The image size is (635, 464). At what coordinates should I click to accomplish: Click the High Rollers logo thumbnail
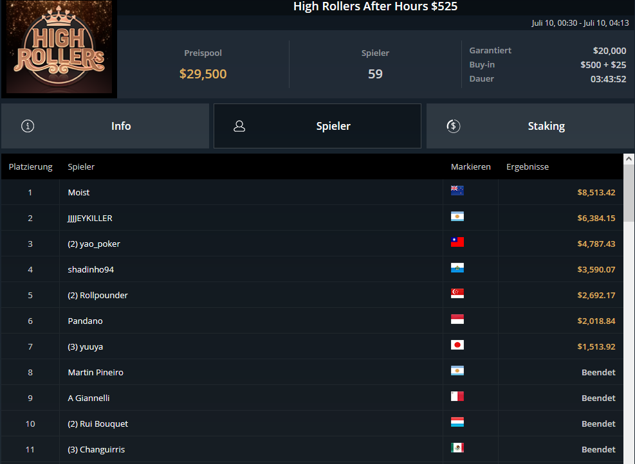[59, 47]
